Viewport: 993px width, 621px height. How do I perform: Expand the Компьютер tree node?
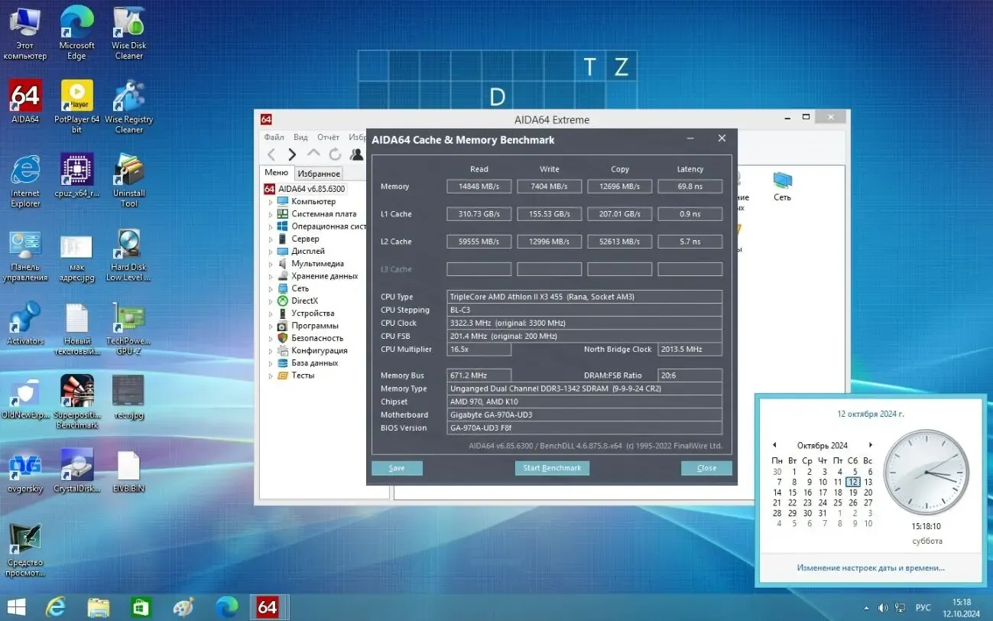[x=269, y=200]
